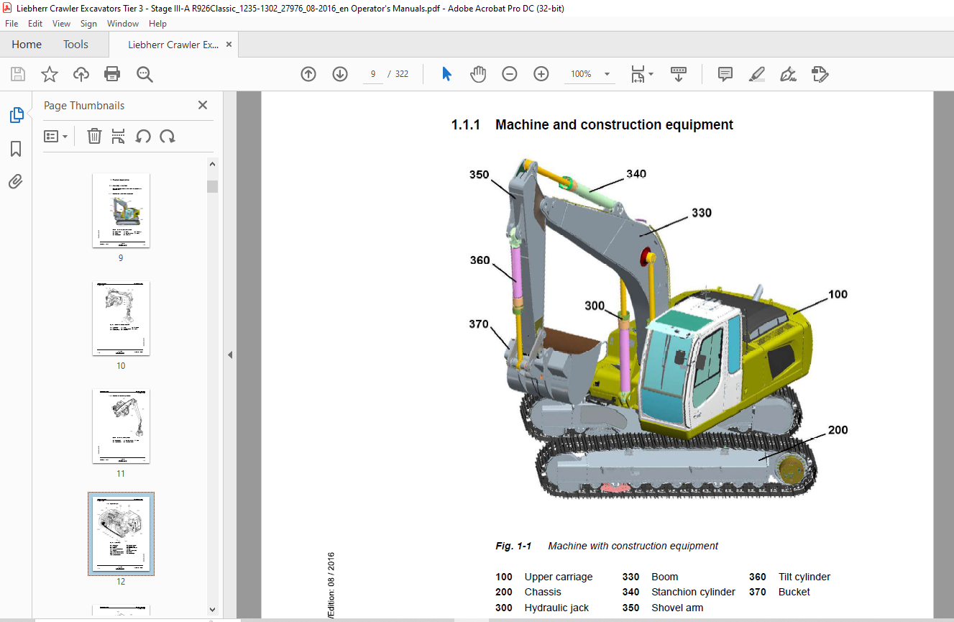The width and height of the screenshot is (954, 622).
Task: Add a comment with sticky note icon
Action: (725, 74)
